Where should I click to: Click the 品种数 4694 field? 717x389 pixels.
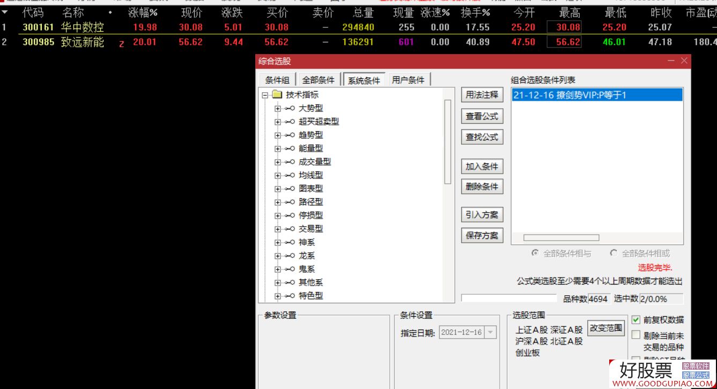click(599, 299)
